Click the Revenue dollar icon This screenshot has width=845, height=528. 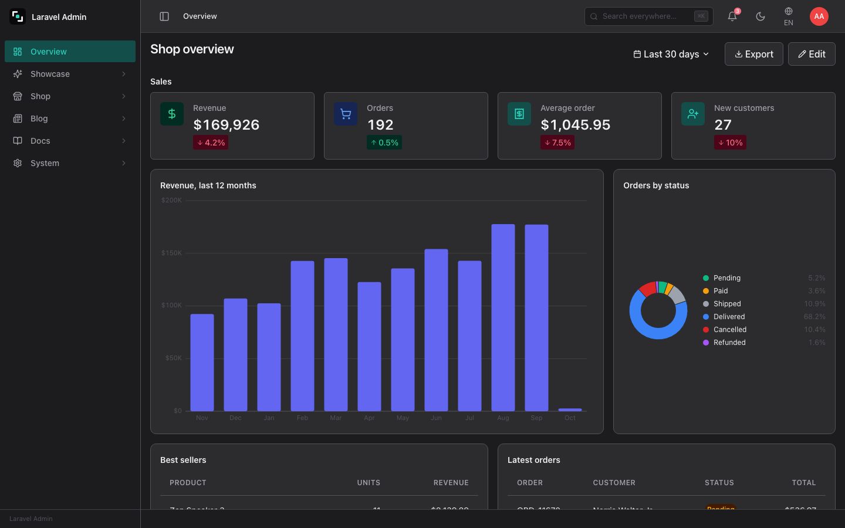(x=172, y=114)
